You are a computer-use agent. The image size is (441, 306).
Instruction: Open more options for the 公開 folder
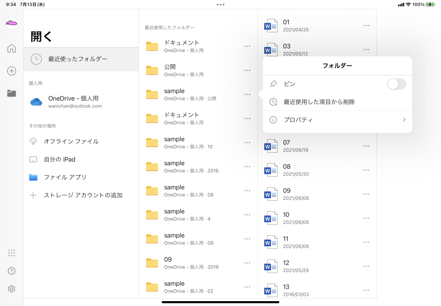(247, 70)
